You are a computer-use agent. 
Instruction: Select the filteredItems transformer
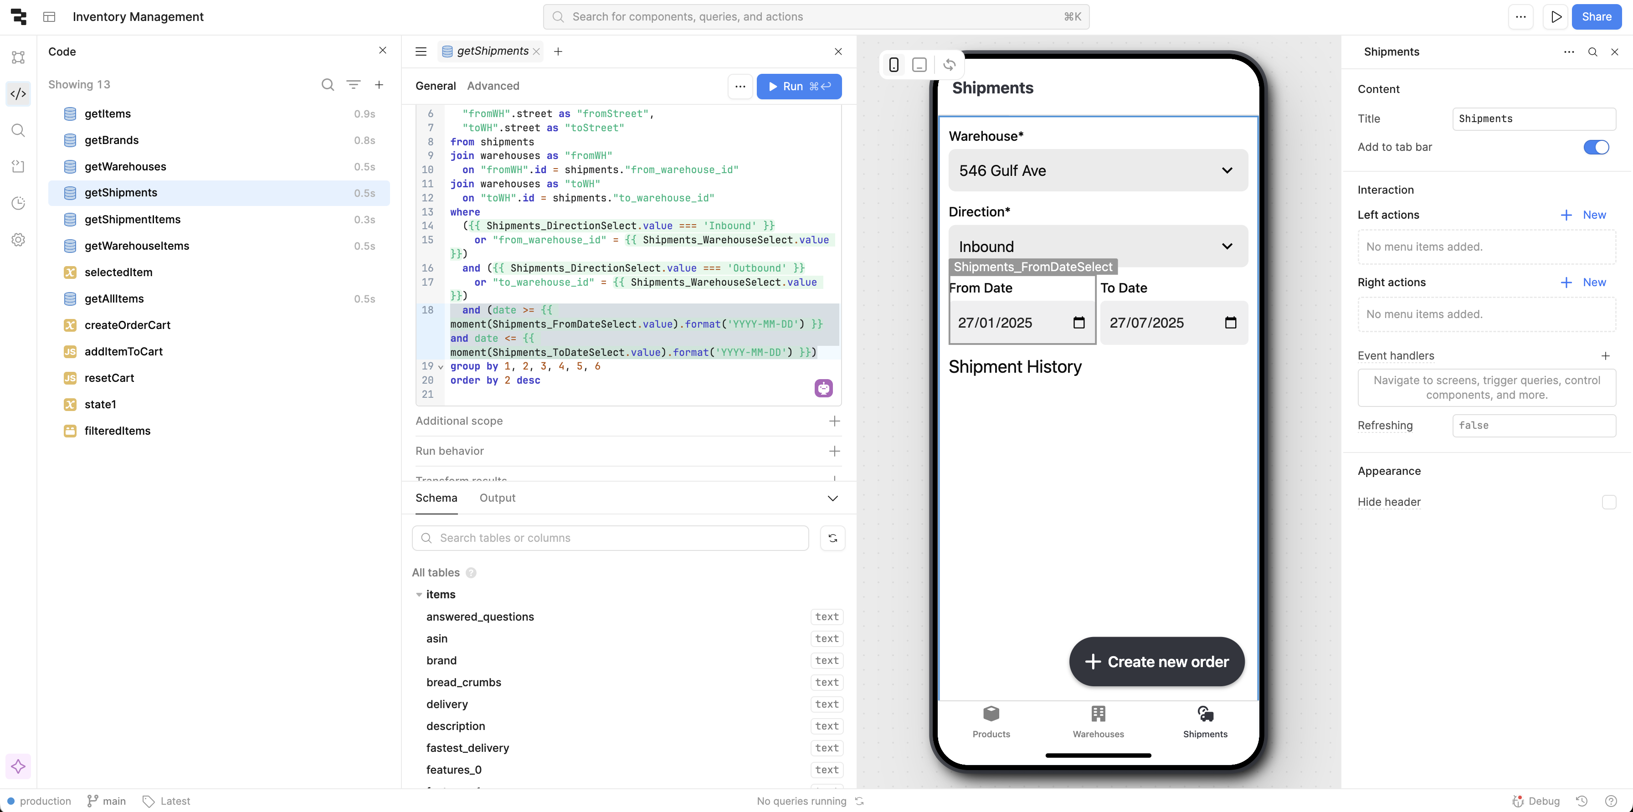pos(219,431)
